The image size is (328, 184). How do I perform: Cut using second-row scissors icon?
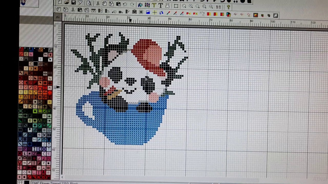coord(73,10)
